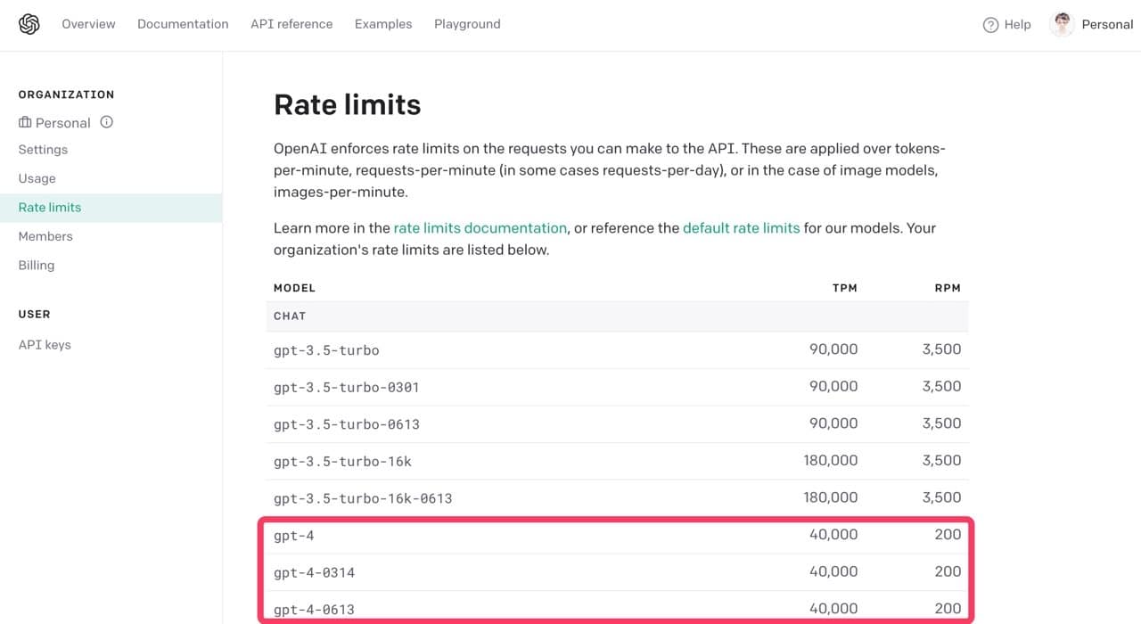The image size is (1141, 624).
Task: Follow the rate limits documentation link
Action: click(x=480, y=228)
